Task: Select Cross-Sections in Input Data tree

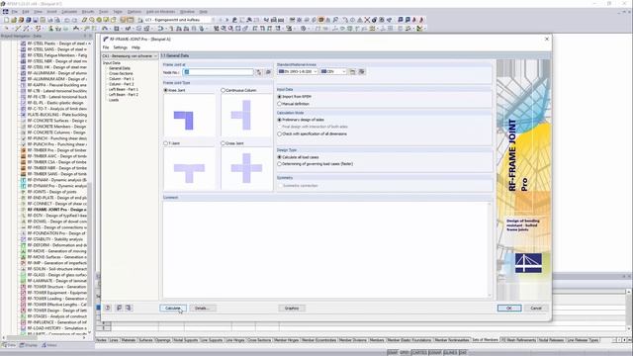Action: 121,73
